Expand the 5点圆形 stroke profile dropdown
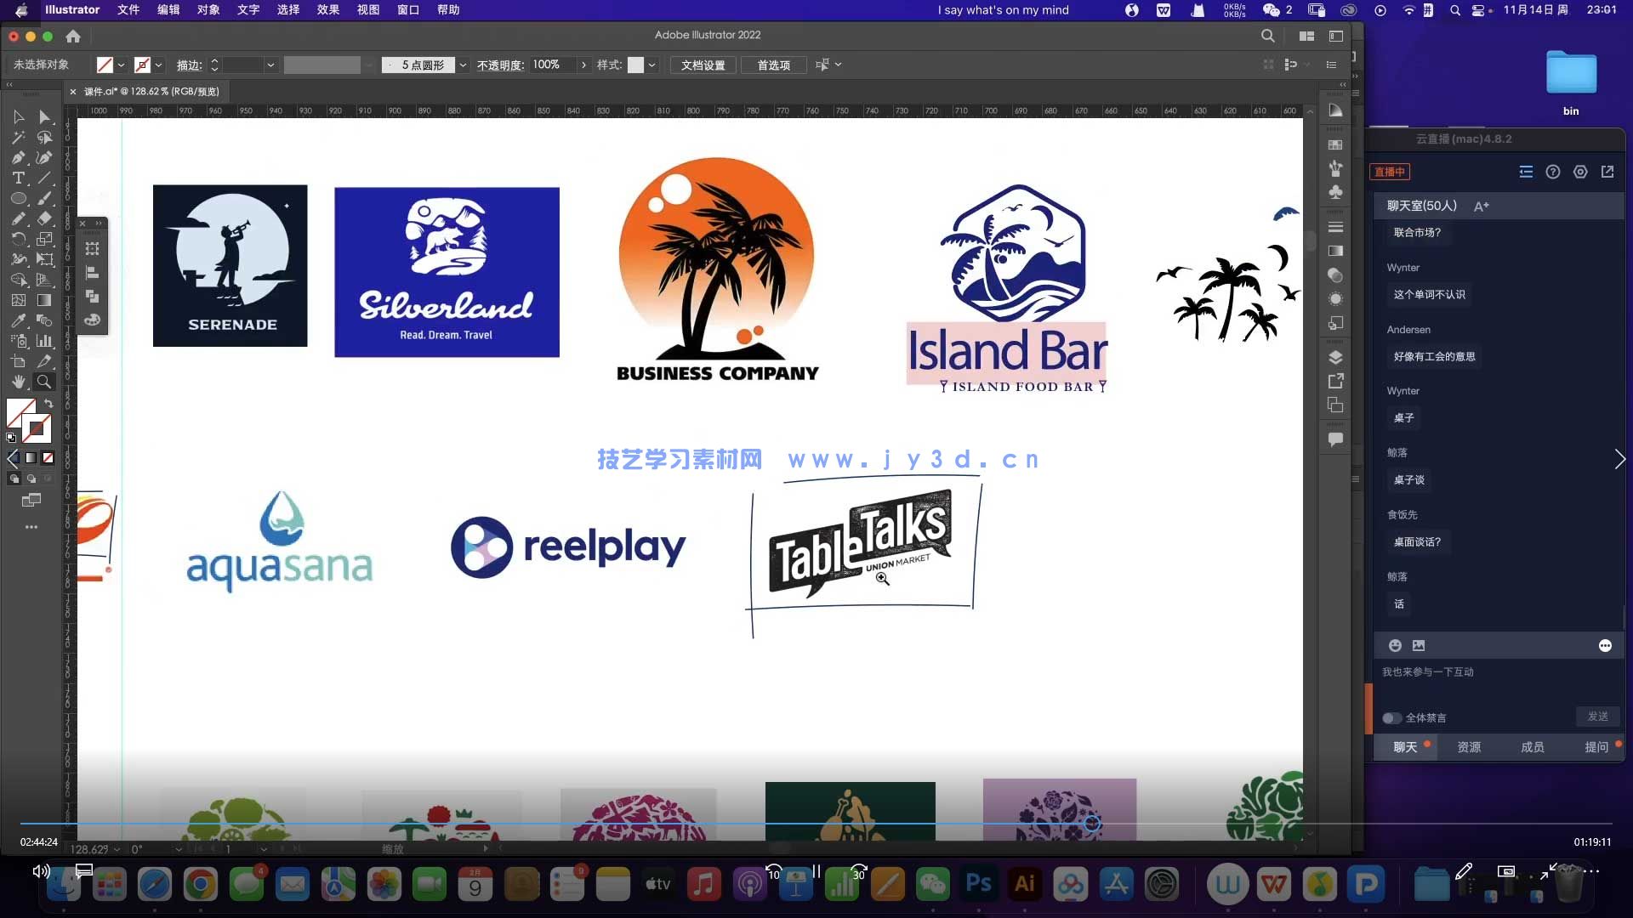Screen dimensions: 1633x918 462,65
